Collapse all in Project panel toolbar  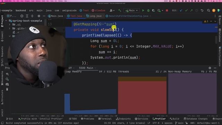(32, 16)
